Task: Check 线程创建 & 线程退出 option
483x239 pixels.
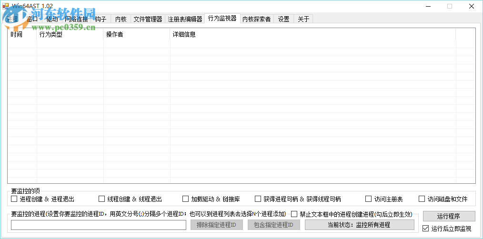Action: click(131, 199)
